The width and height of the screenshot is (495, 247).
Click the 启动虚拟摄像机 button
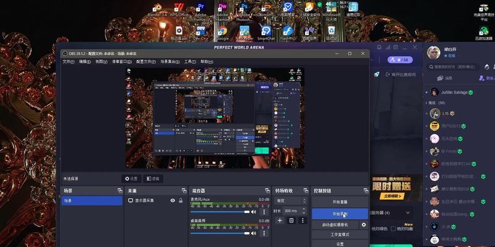point(335,225)
